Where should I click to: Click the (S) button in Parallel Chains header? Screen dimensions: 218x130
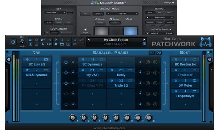(x=152, y=53)
